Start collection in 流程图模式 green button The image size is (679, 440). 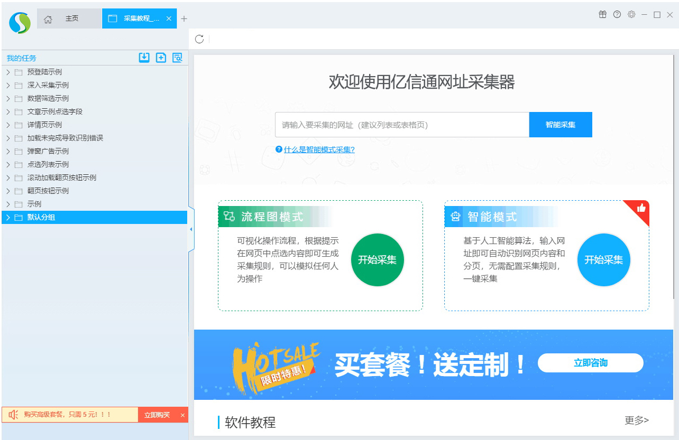coord(377,260)
